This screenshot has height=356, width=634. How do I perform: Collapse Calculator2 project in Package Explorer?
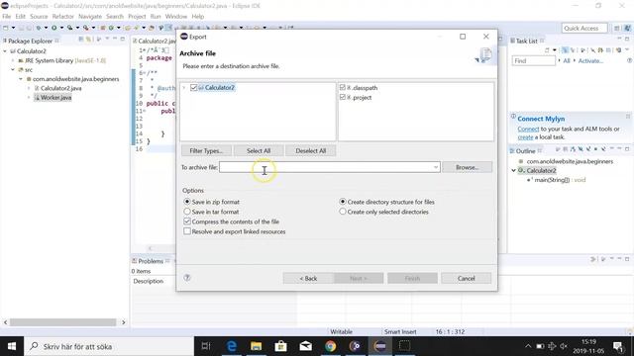click(5, 51)
